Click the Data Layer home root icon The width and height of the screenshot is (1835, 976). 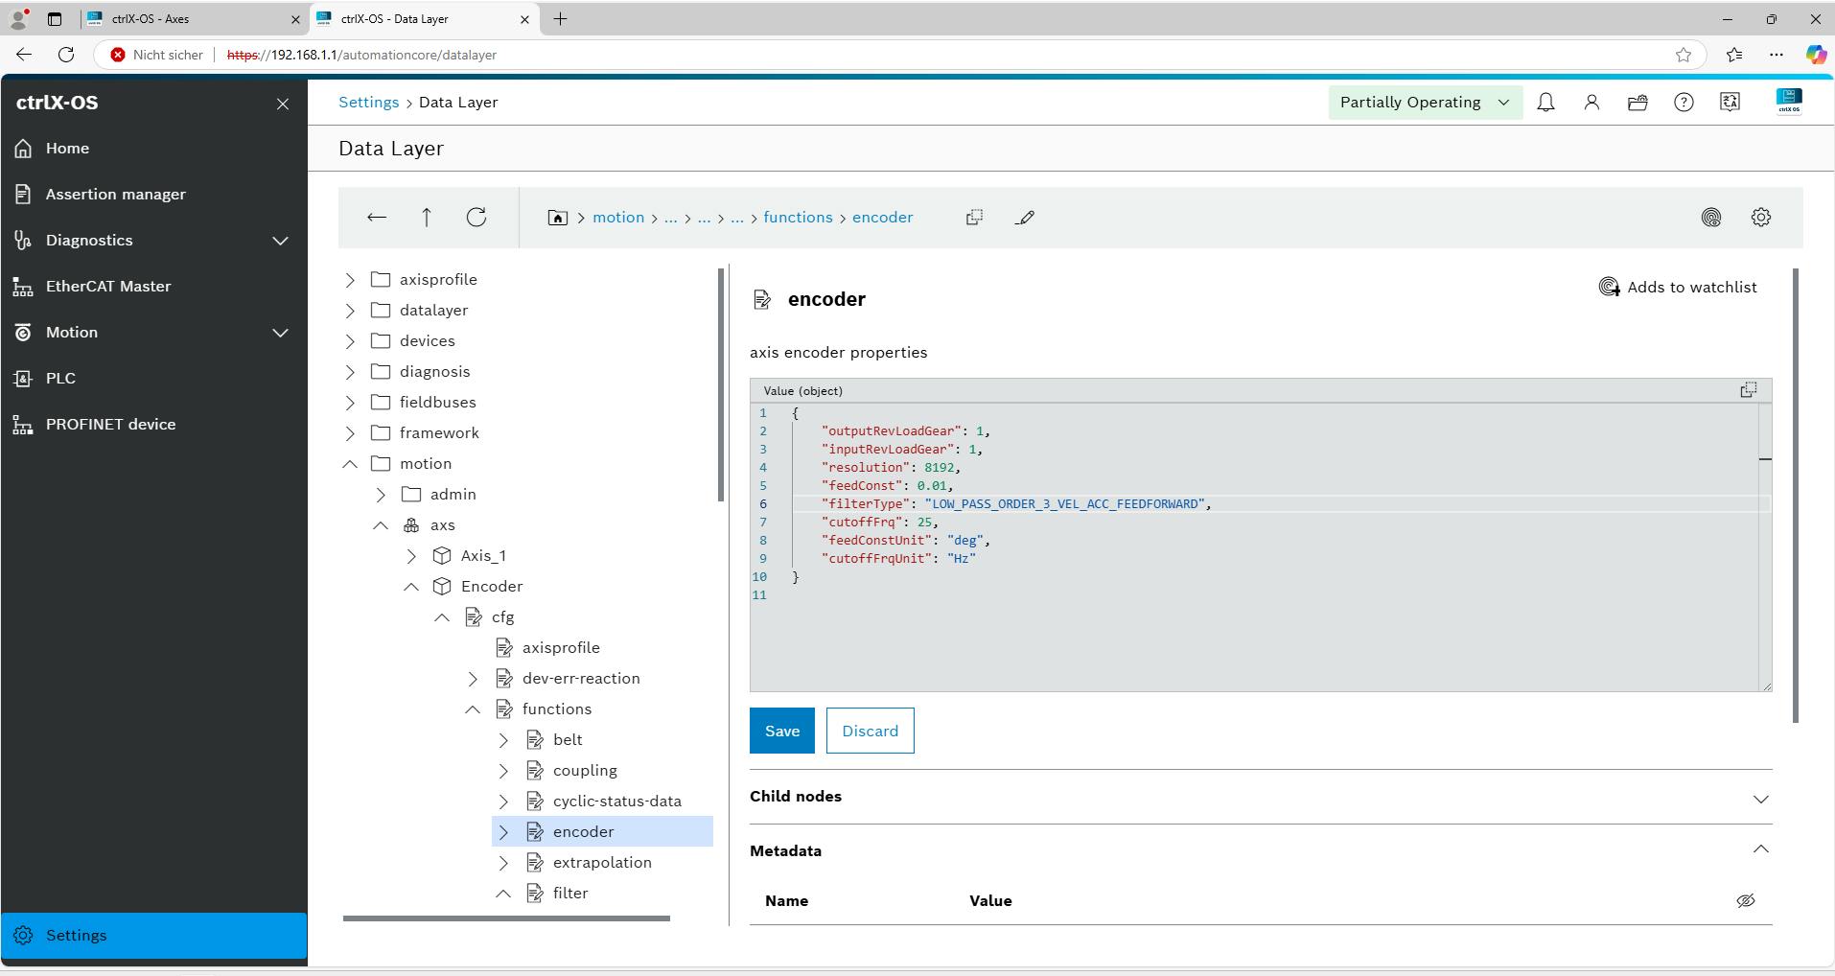[x=557, y=218]
